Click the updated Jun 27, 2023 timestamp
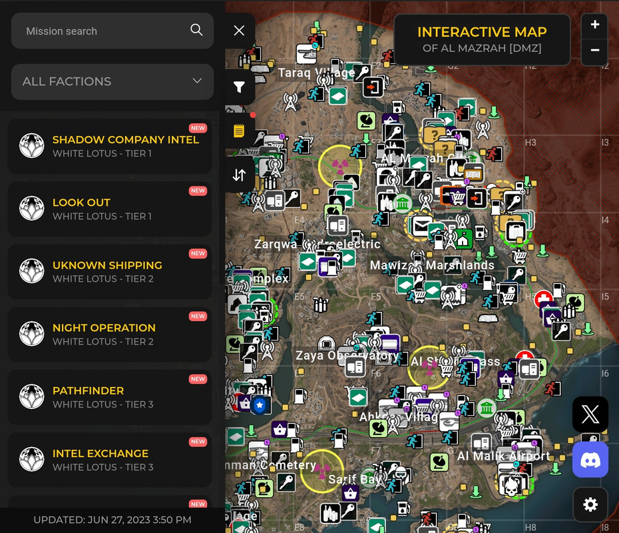Viewport: 619px width, 533px height. (112, 520)
